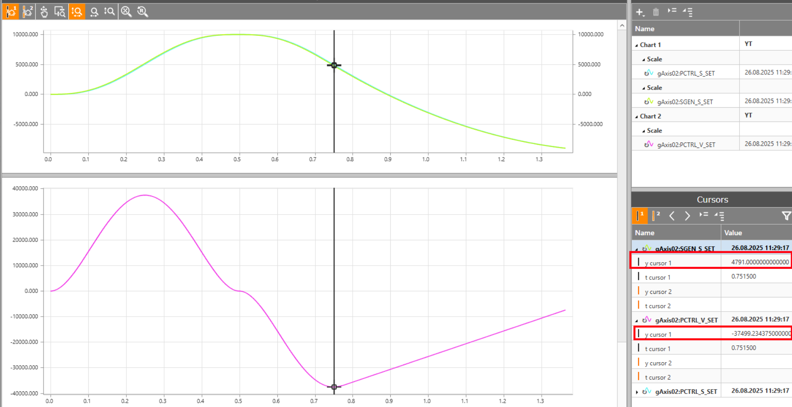Select y cursor 2 row under PCTRL_V_SET

pyautogui.click(x=712, y=362)
